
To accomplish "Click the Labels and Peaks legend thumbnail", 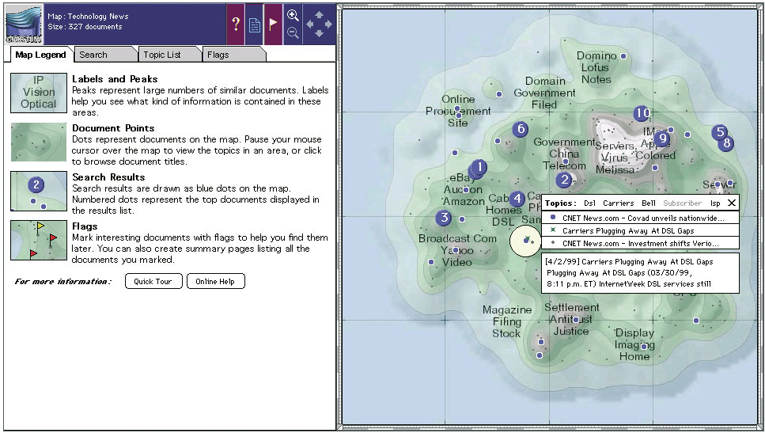I will coord(39,93).
